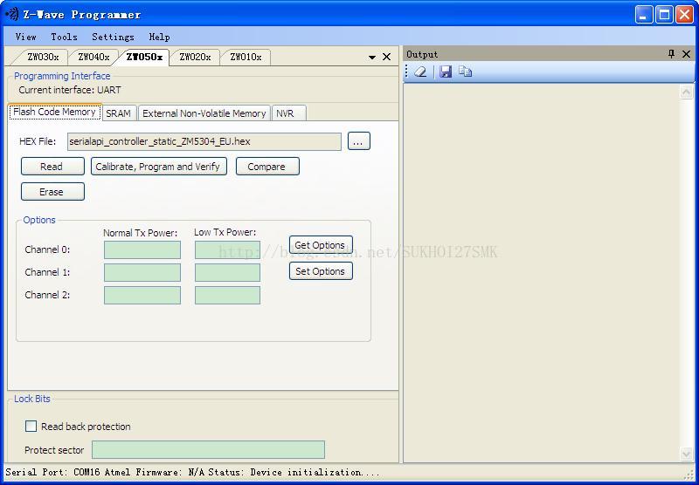Image resolution: width=699 pixels, height=485 pixels.
Task: Click Output scrollbar up arrow
Action: [686, 92]
